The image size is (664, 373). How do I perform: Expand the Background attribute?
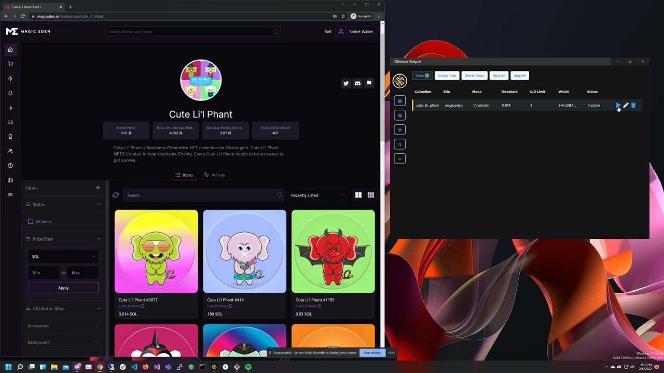click(63, 342)
